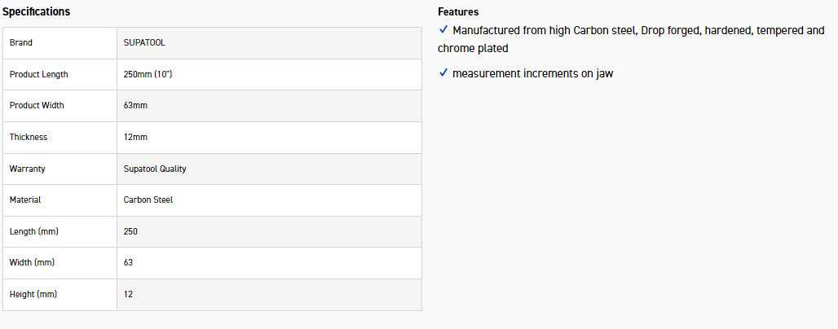The height and width of the screenshot is (329, 838).
Task: Select the 250mm (10") value
Action: click(x=148, y=74)
